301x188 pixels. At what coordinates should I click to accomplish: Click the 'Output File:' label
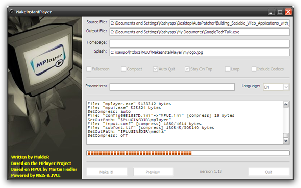pos(96,31)
